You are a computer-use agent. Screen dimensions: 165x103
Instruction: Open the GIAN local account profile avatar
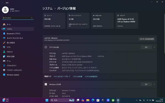(x=5, y=10)
